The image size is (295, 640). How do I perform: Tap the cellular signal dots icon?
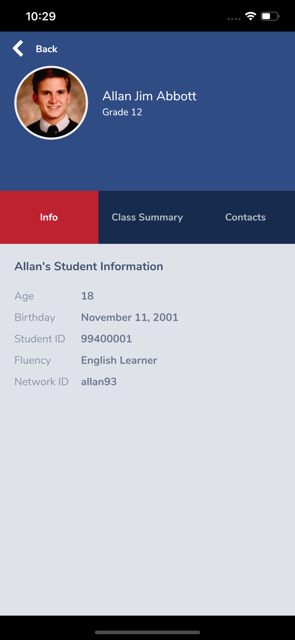coord(234,19)
